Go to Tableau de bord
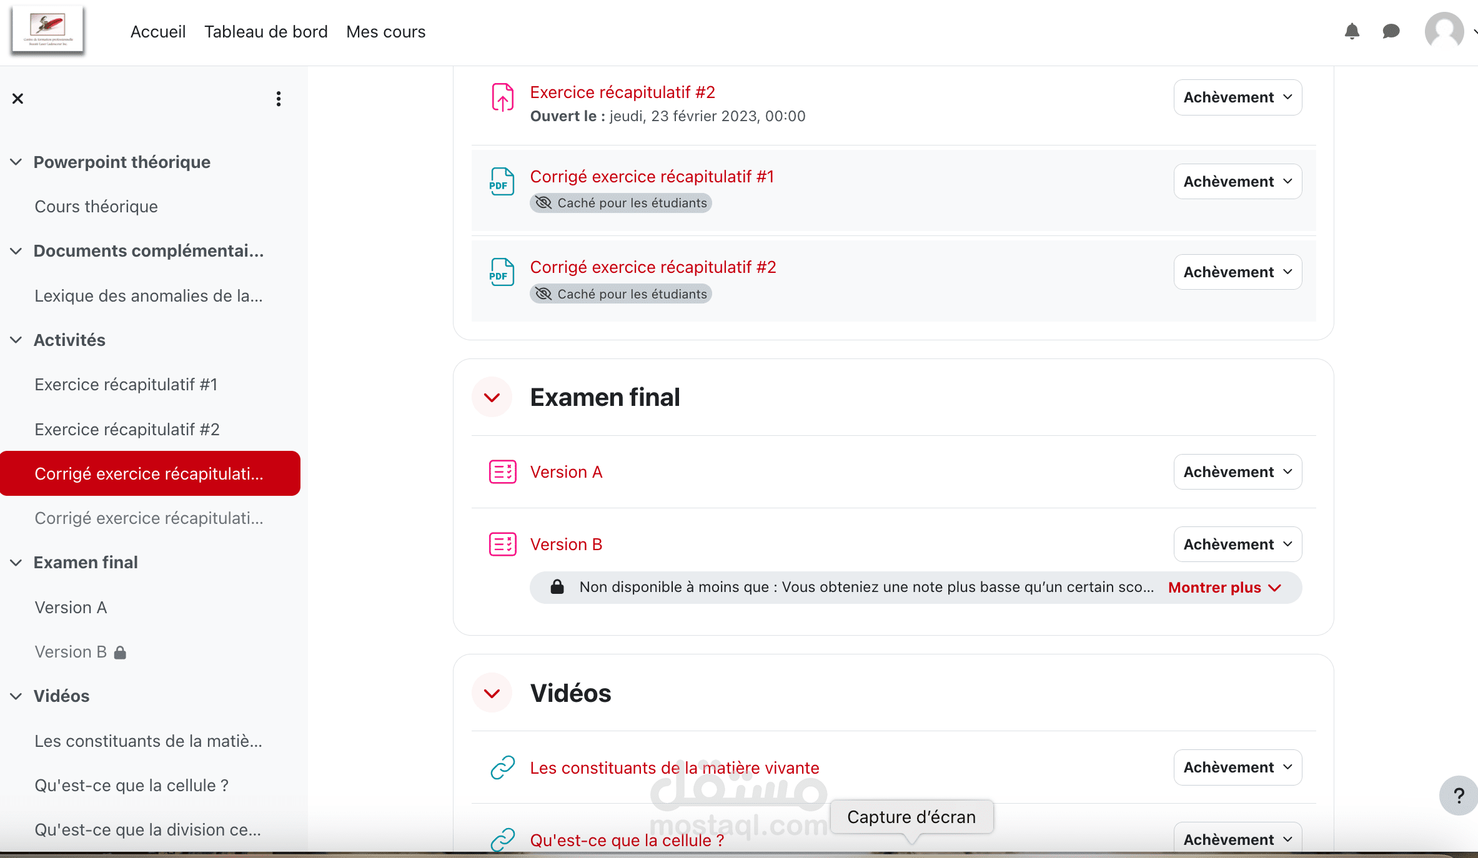 (265, 32)
